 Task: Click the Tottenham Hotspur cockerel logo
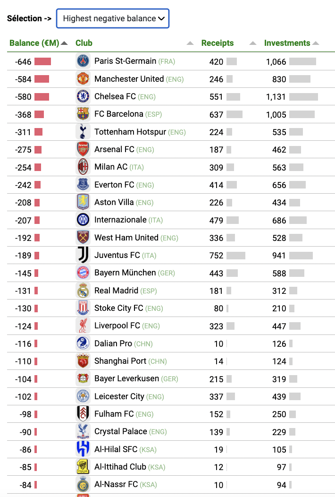pyautogui.click(x=83, y=131)
